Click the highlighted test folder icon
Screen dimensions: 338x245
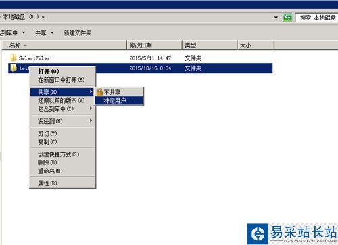coord(14,68)
